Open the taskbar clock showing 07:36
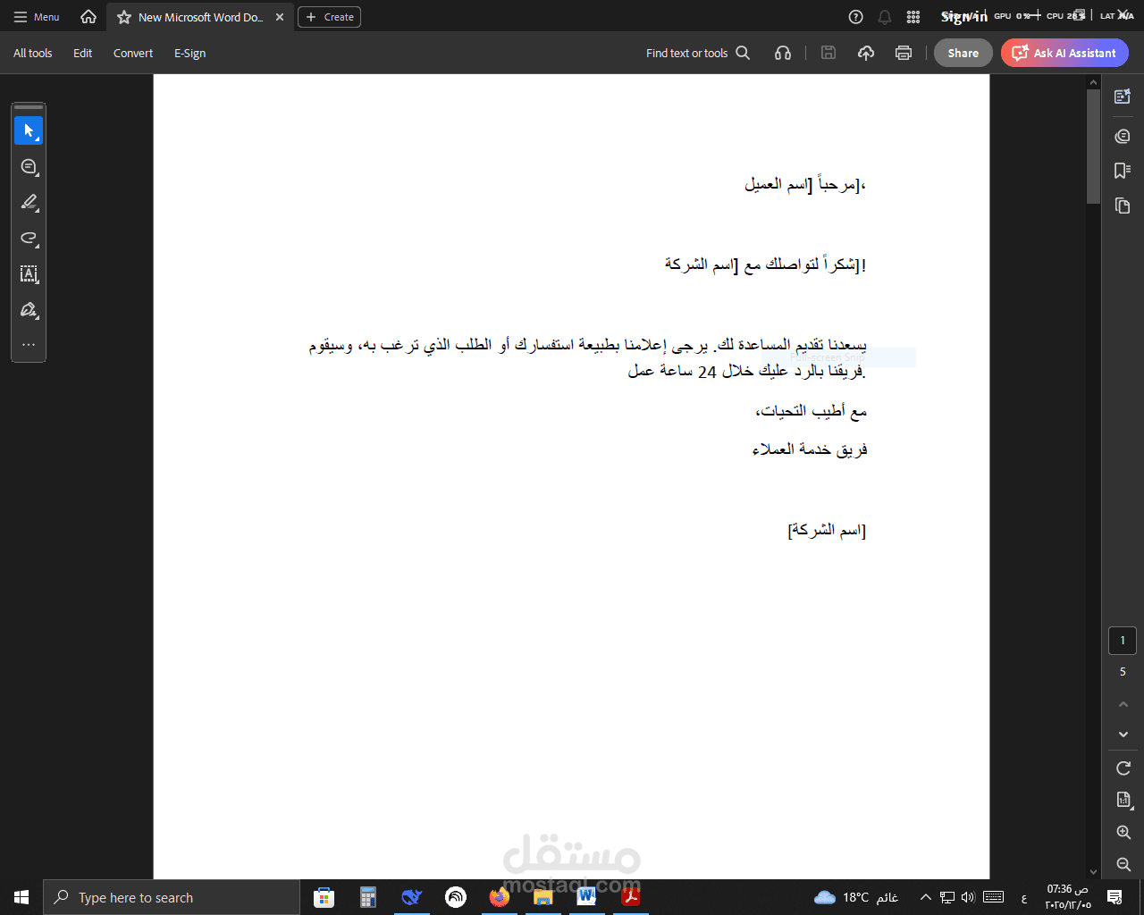Image resolution: width=1144 pixels, height=915 pixels. (x=1068, y=897)
